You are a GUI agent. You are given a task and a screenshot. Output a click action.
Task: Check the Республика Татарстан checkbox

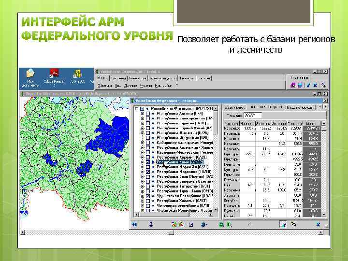(148, 186)
